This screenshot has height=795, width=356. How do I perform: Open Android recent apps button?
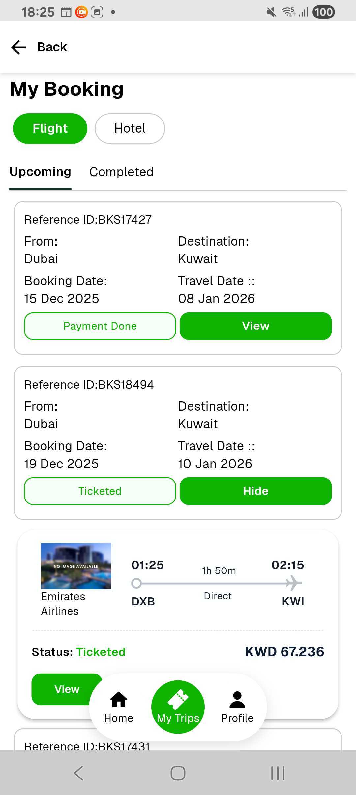278,773
